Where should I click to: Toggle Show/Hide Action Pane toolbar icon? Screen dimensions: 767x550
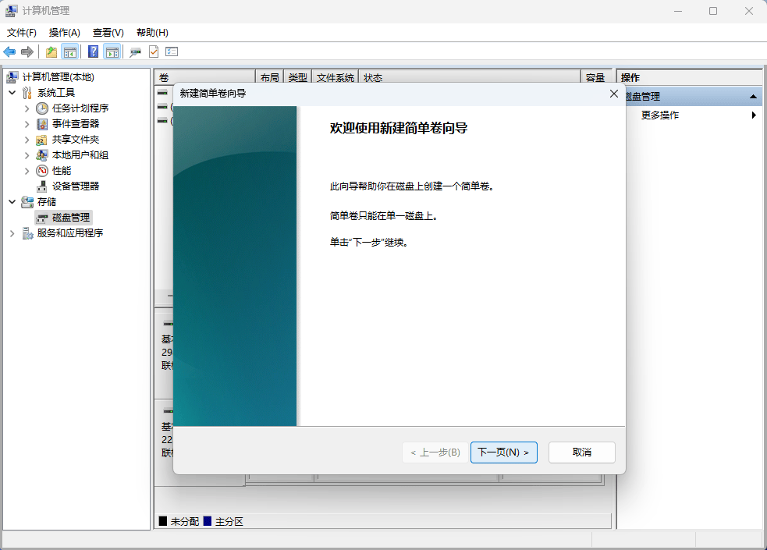pyautogui.click(x=112, y=51)
